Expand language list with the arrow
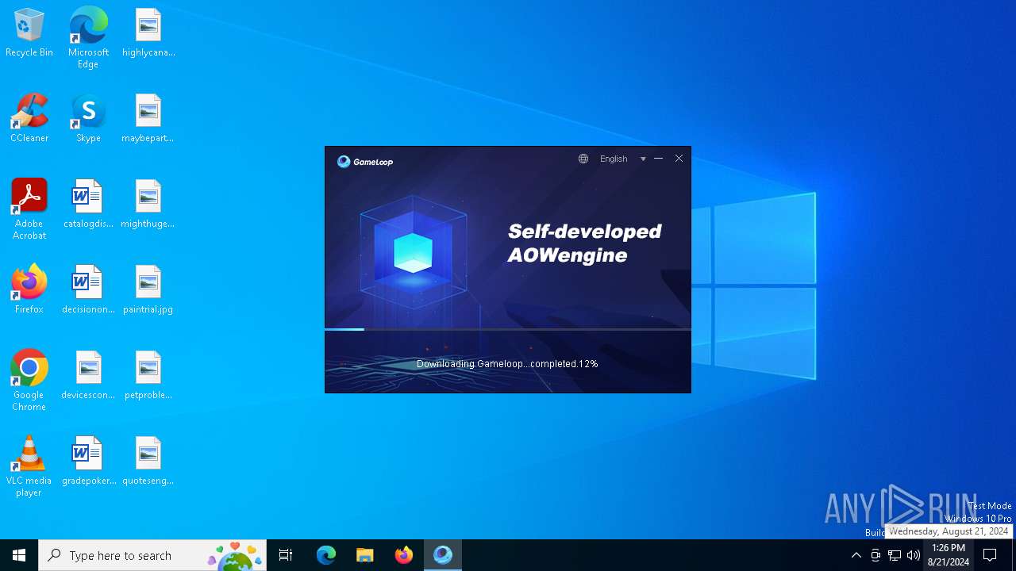 click(643, 159)
